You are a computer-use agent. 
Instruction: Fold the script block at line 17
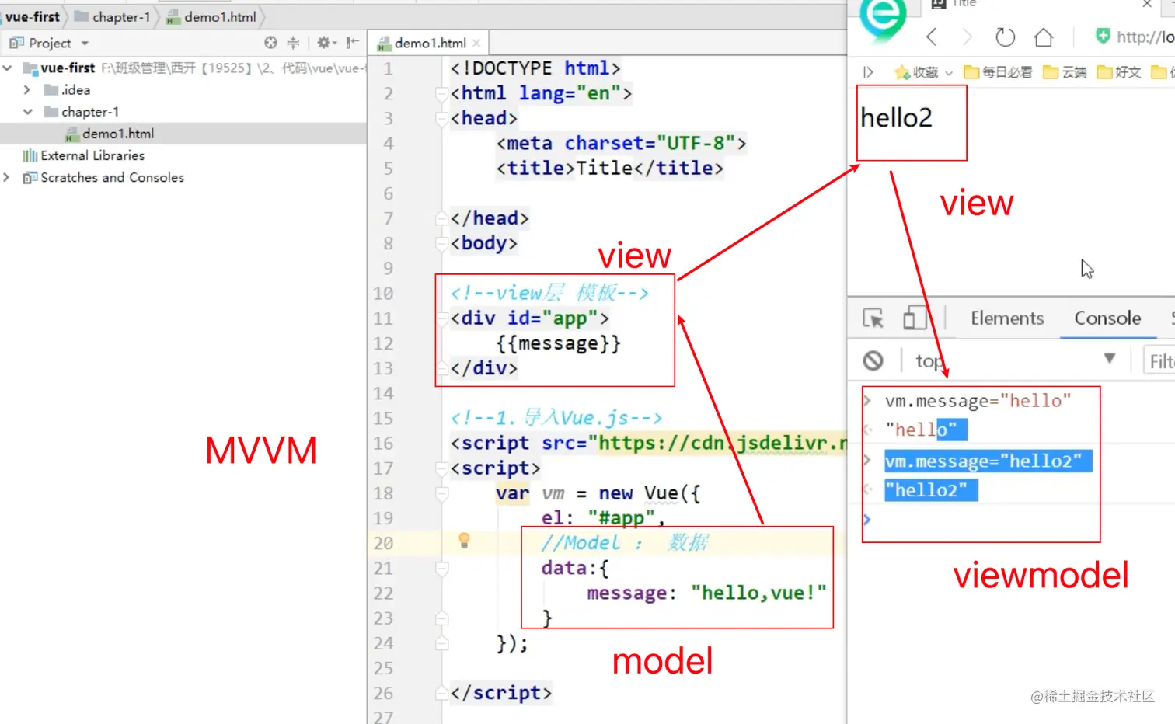[441, 468]
